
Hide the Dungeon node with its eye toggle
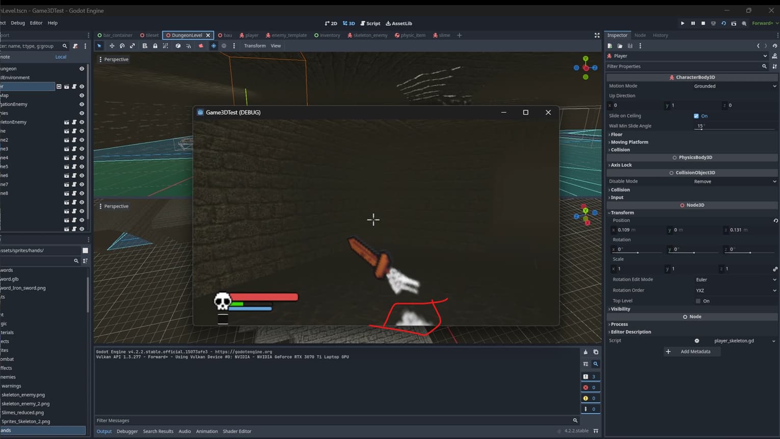[82, 68]
